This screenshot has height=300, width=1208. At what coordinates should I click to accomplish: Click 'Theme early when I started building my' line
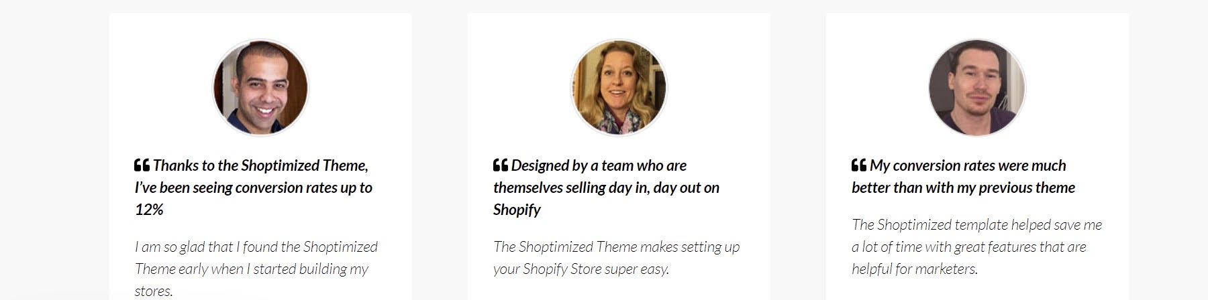click(252, 269)
